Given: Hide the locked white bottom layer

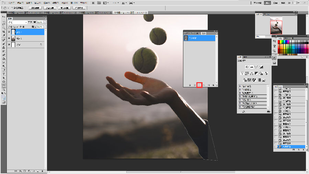Looking at the screenshot, I should pos(9,45).
